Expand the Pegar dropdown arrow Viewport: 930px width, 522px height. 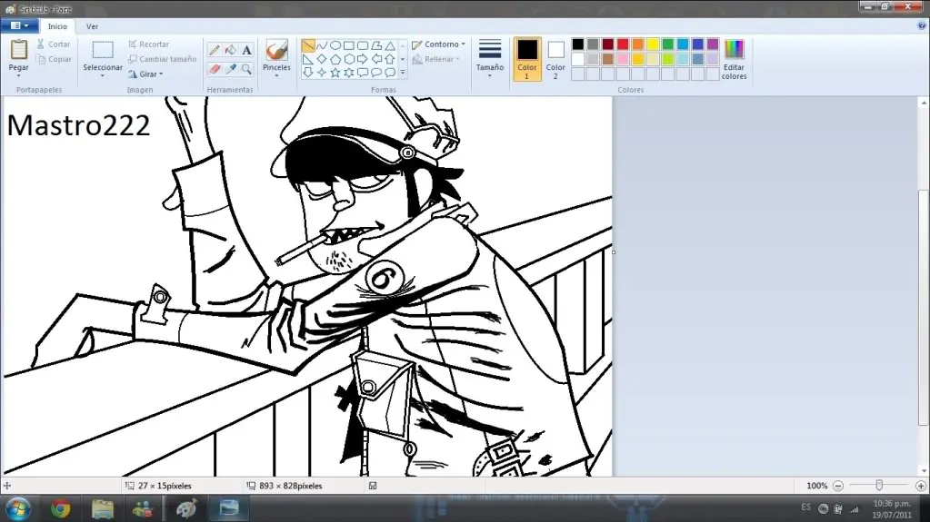click(18, 76)
